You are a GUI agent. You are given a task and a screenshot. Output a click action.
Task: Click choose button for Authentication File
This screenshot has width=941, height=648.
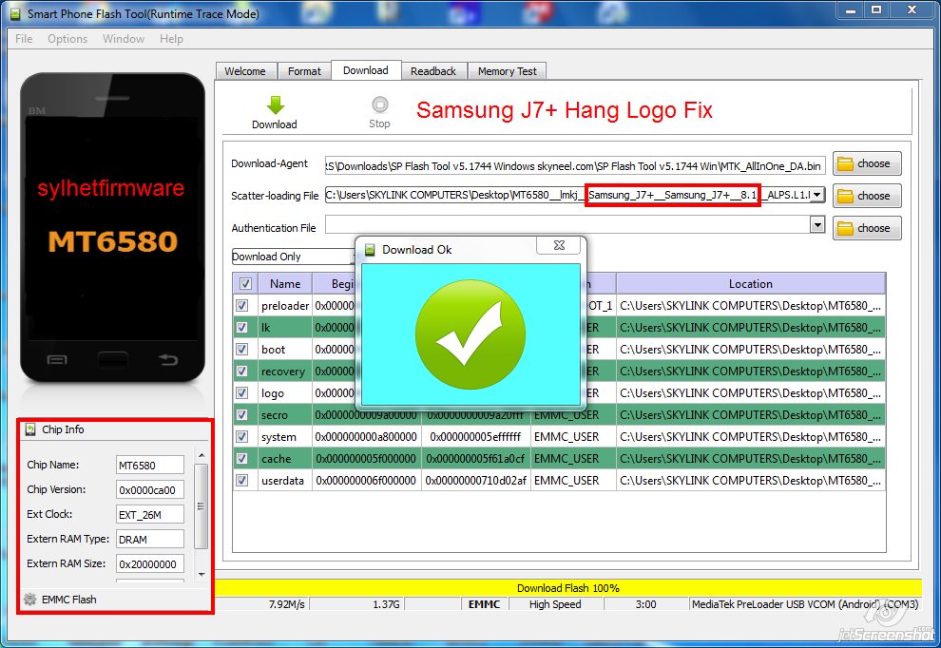867,229
